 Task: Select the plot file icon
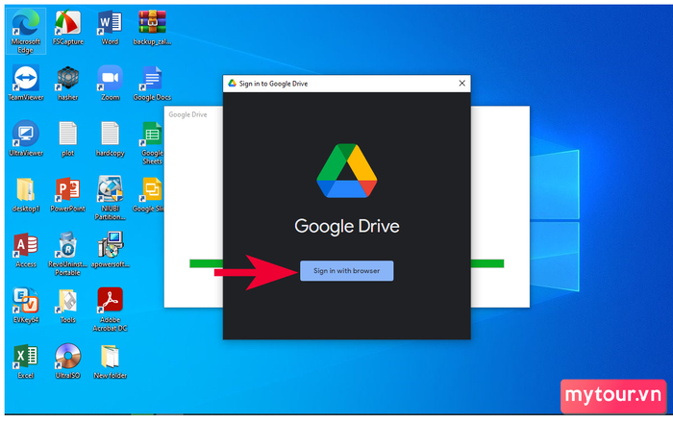tap(68, 138)
